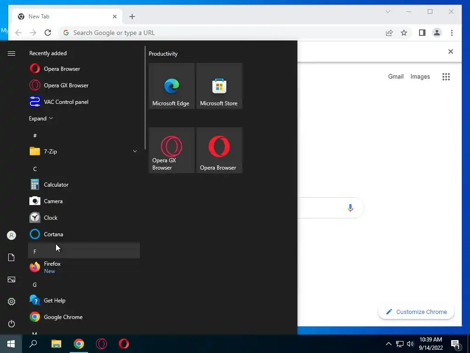470x353 pixels.
Task: Open File Explorer from taskbar
Action: [x=56, y=344]
